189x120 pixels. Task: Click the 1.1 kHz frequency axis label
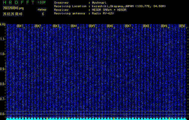3,39
